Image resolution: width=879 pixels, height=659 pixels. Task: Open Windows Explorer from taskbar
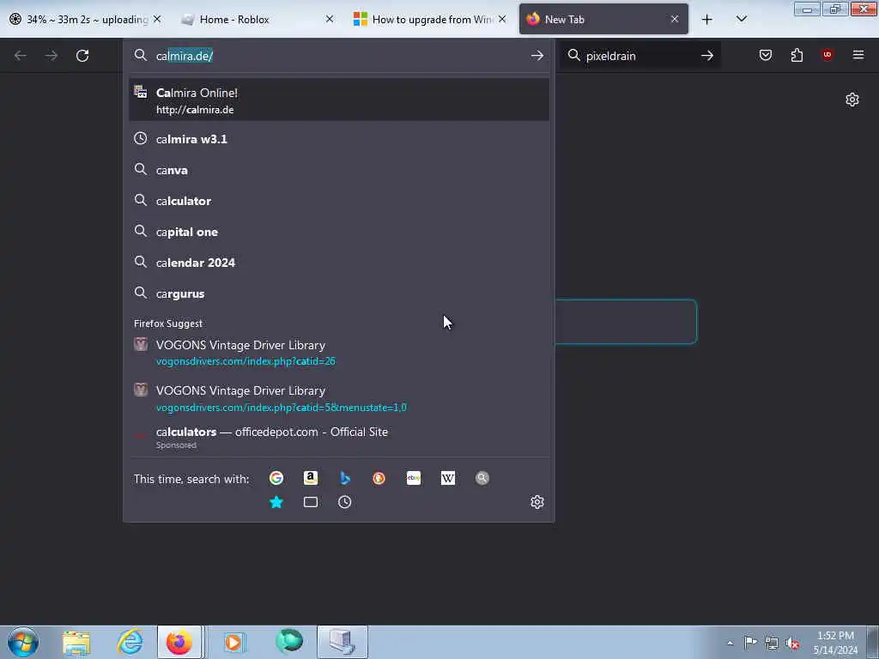point(76,643)
